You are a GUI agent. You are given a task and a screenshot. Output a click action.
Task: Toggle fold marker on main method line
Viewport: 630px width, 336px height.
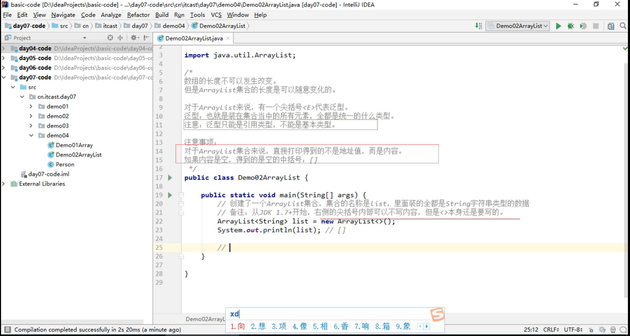pyautogui.click(x=181, y=195)
